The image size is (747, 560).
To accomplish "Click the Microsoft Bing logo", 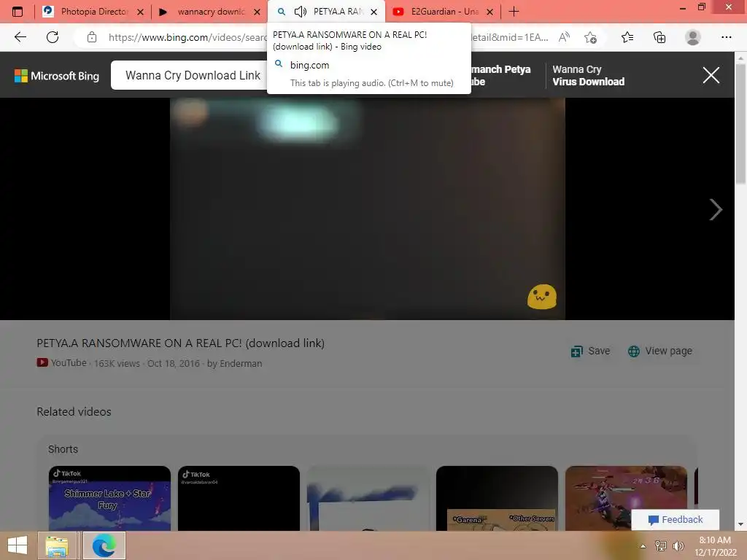I will pyautogui.click(x=57, y=76).
